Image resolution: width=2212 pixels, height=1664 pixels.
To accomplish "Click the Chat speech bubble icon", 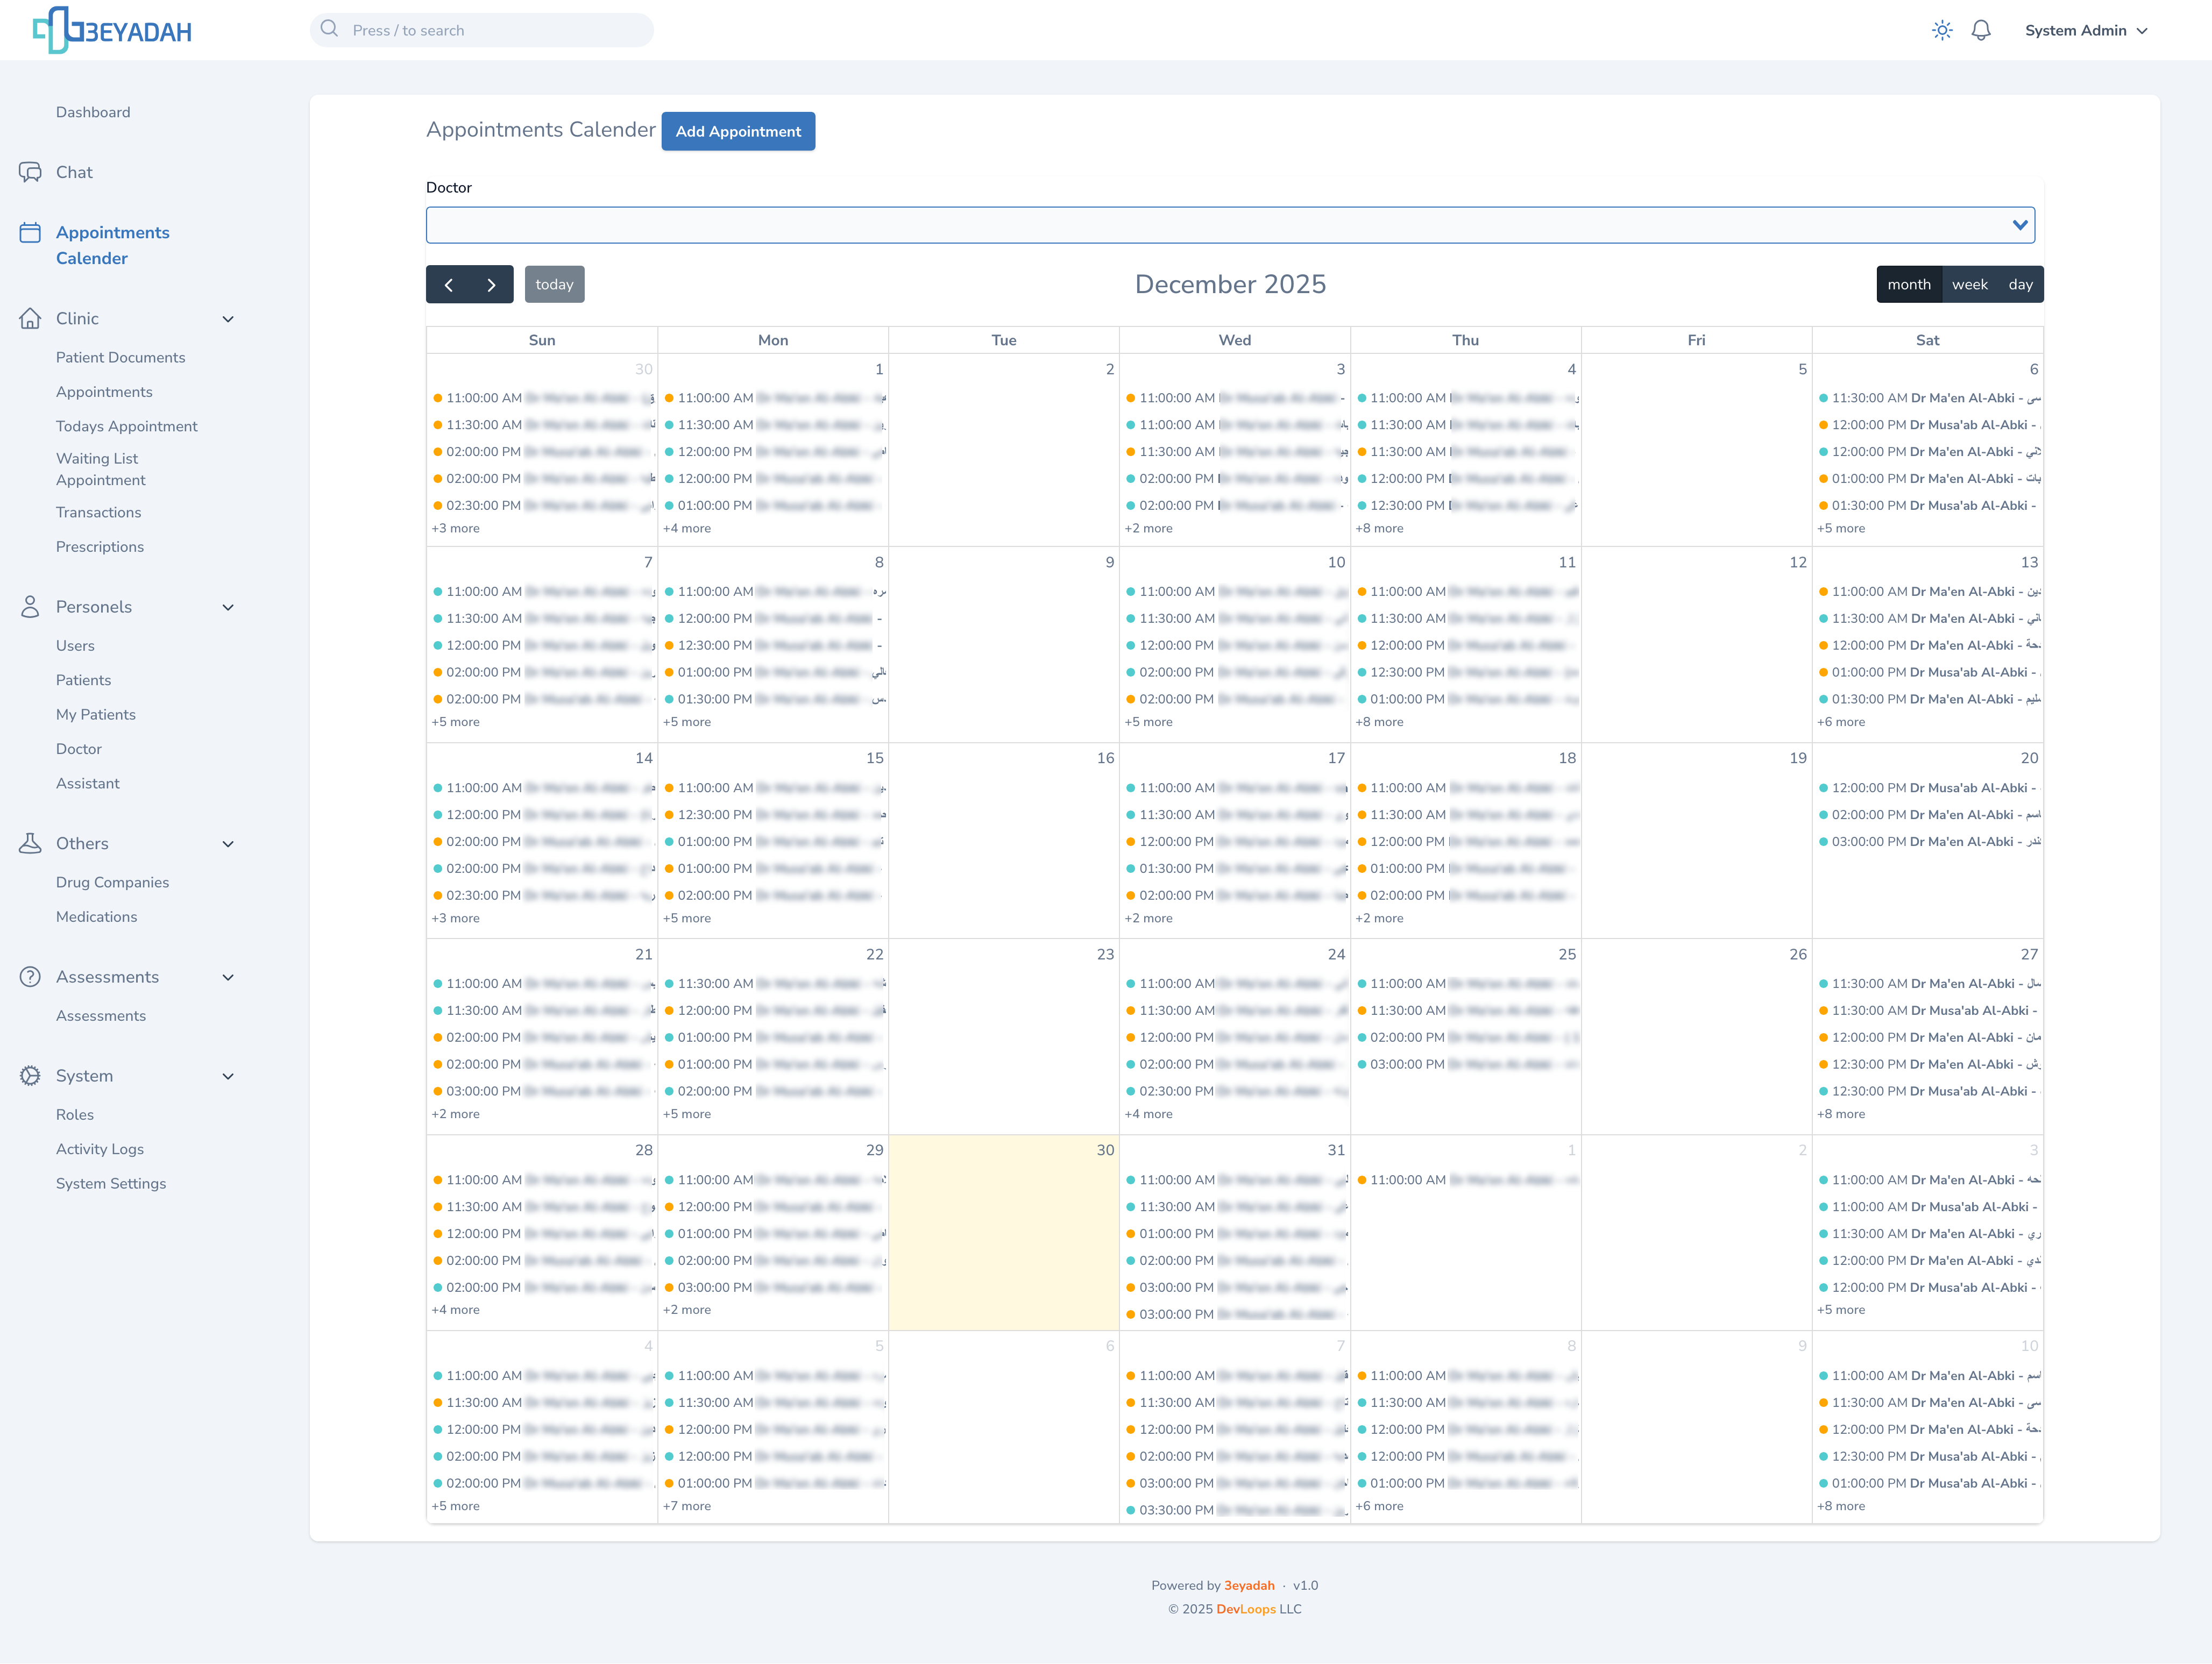I will point(30,172).
